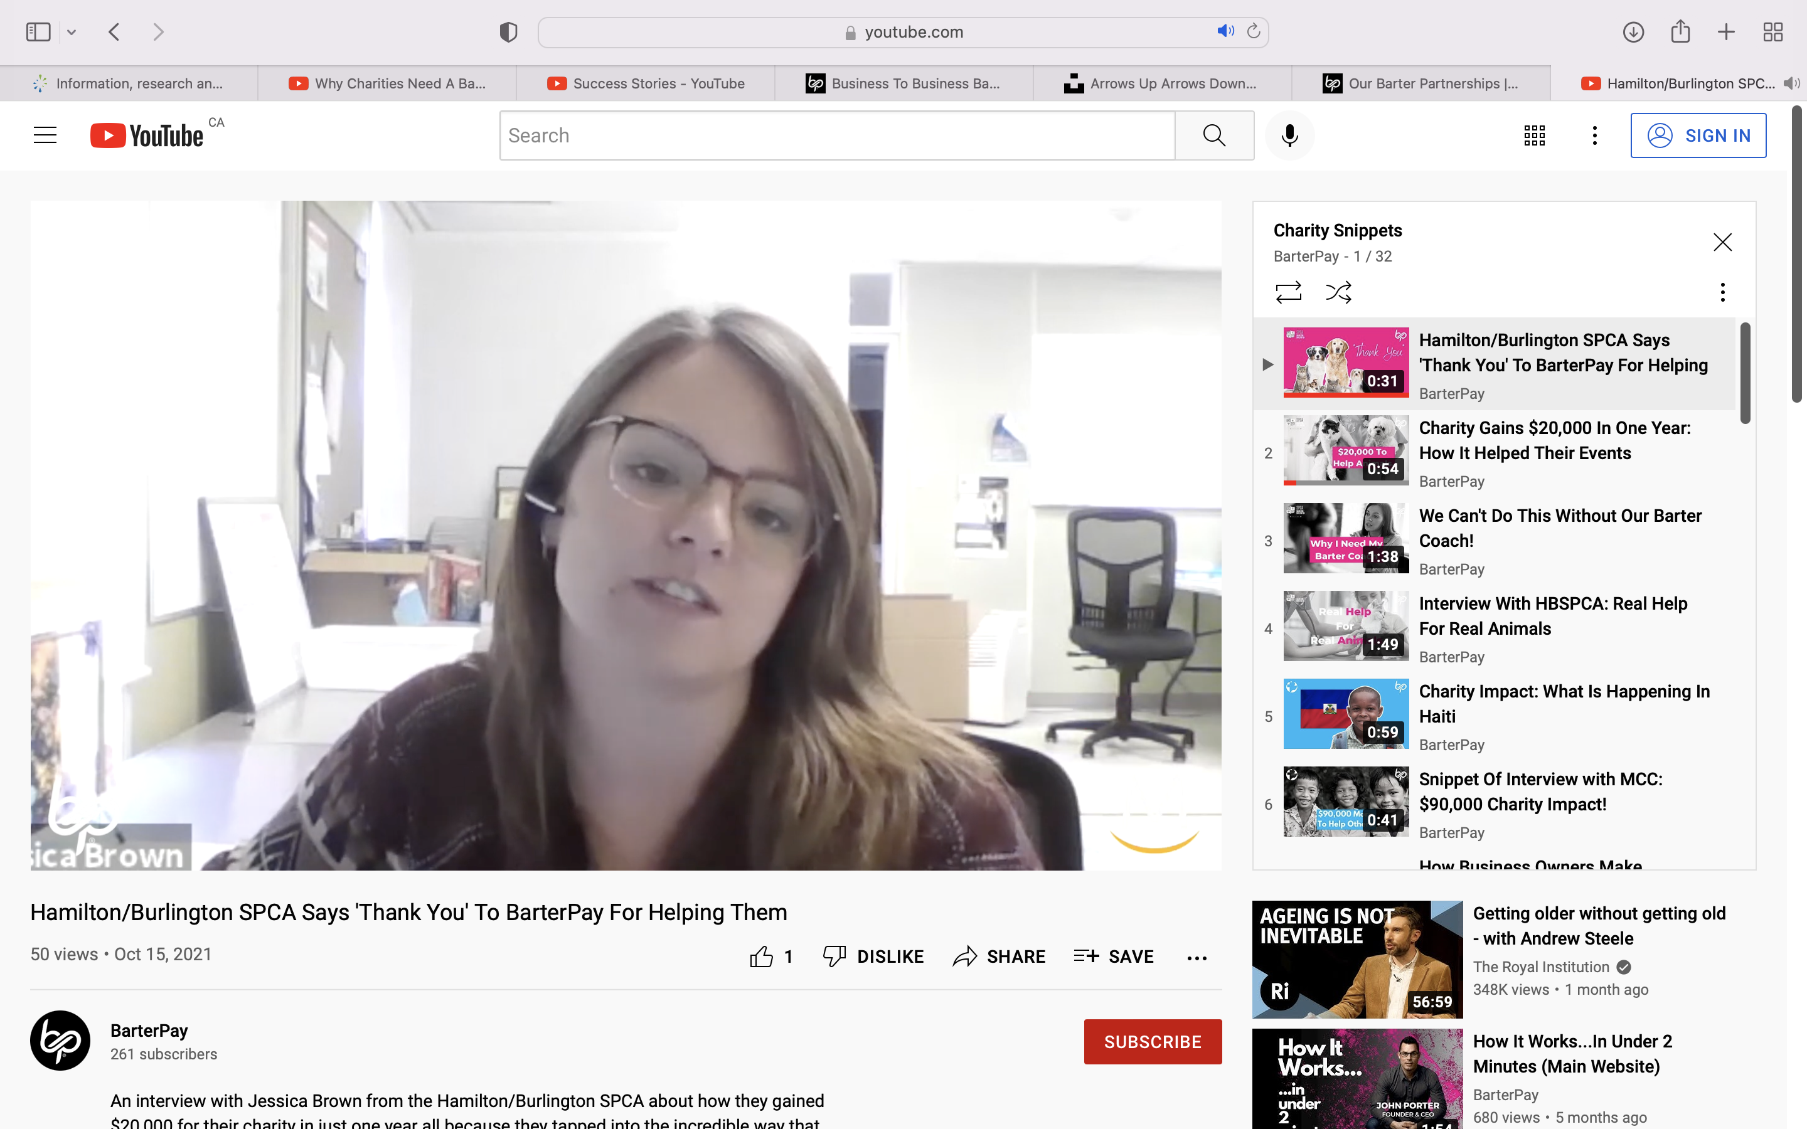Like the video with thumbs up
The image size is (1807, 1129).
tap(762, 957)
